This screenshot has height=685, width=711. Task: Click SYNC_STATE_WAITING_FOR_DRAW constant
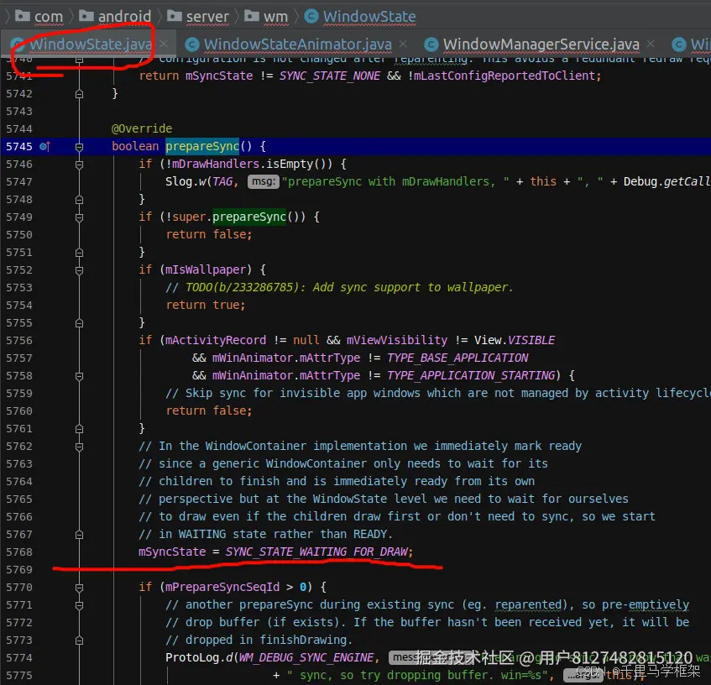[317, 552]
